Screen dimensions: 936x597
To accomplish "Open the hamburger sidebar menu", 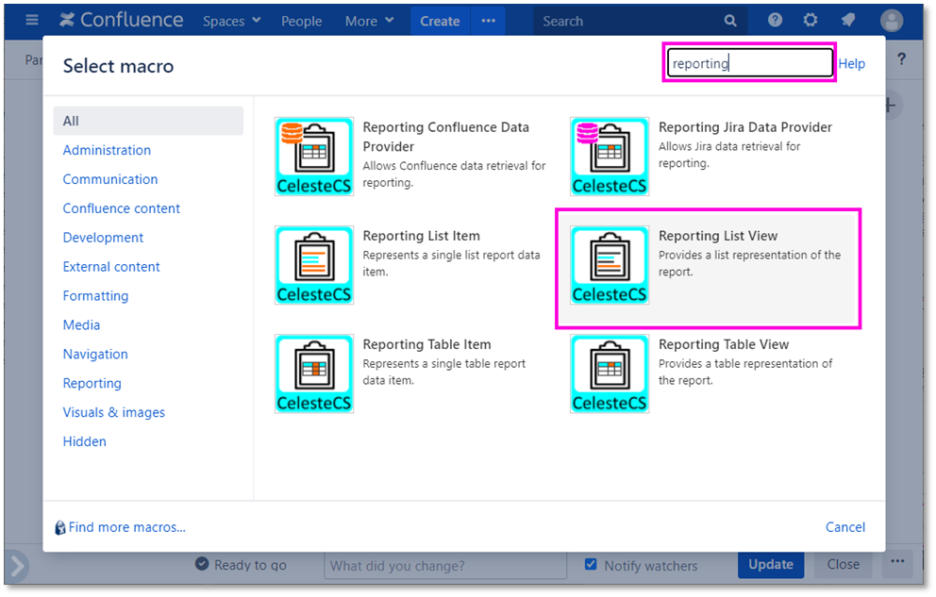I will tap(32, 21).
